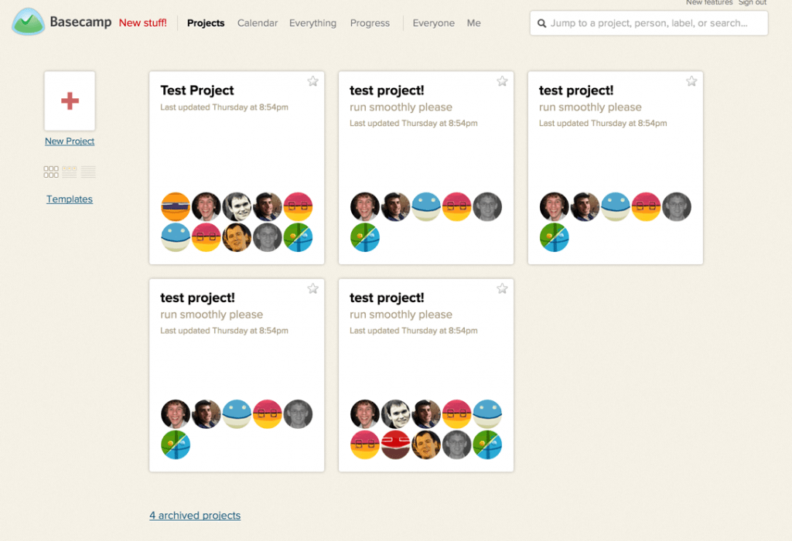Click Sign out in the top right
Image resolution: width=792 pixels, height=541 pixels.
(753, 3)
